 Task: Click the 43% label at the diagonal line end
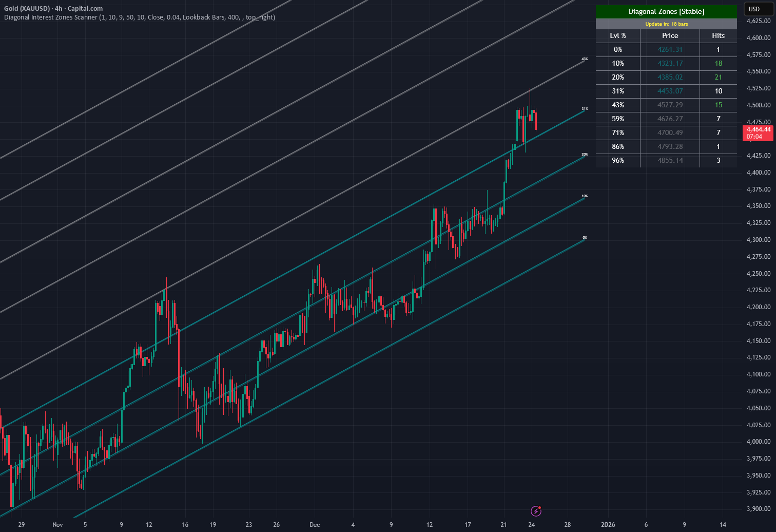(585, 59)
